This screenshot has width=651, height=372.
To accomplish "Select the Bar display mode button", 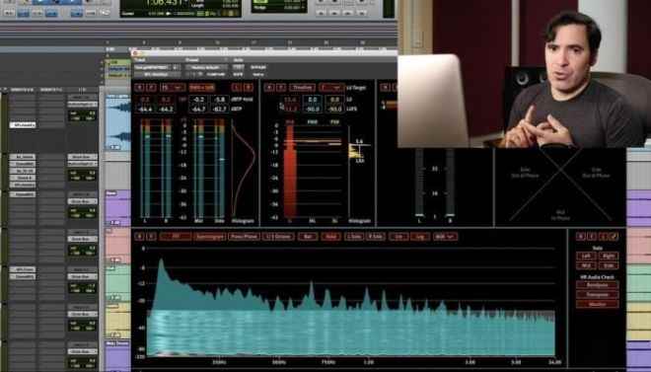I will pos(308,237).
